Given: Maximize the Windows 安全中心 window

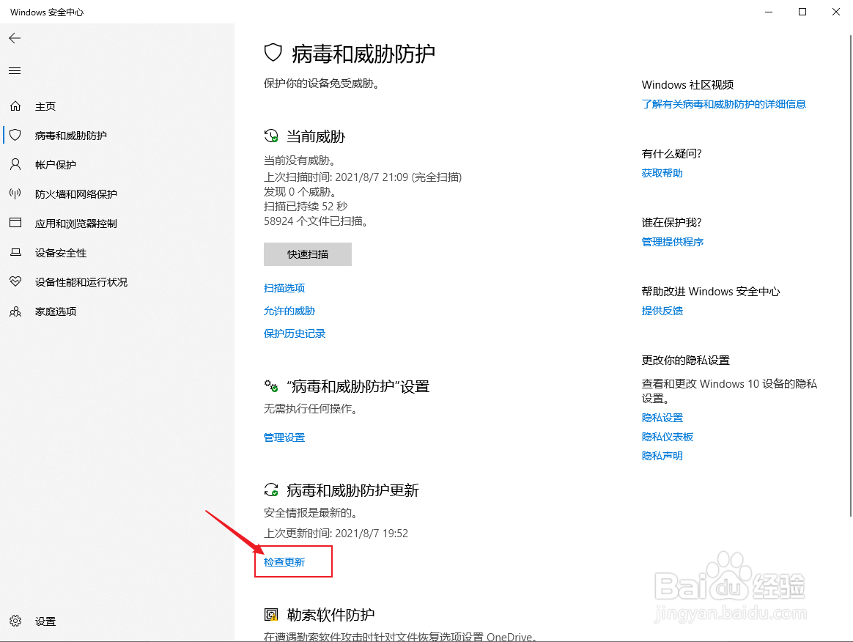Looking at the screenshot, I should pyautogui.click(x=802, y=12).
